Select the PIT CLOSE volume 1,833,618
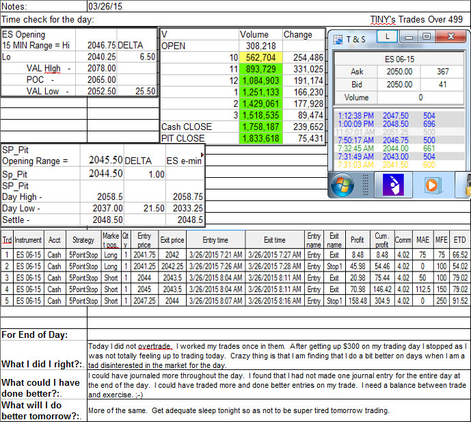This screenshot has width=471, height=422. tap(260, 138)
